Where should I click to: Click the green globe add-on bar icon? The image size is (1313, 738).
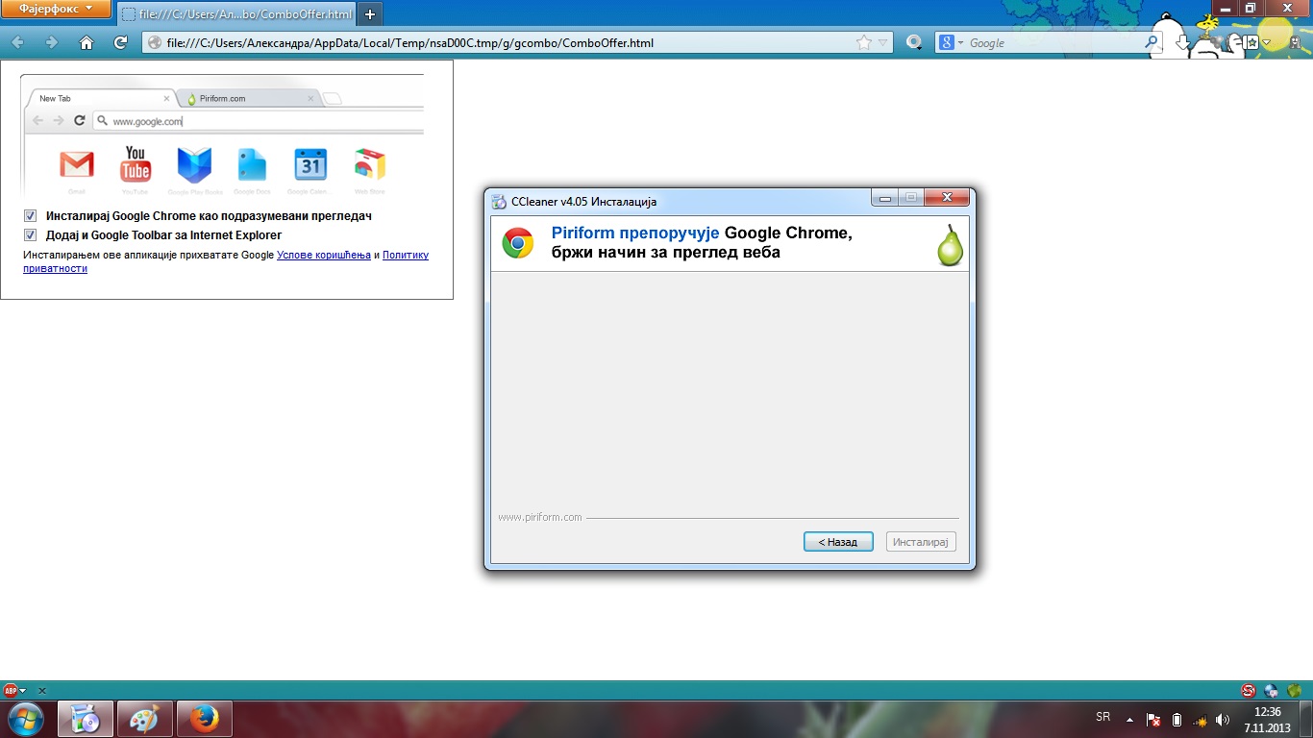pyautogui.click(x=1295, y=690)
